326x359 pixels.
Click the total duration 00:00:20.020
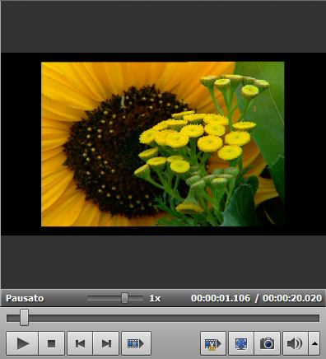click(x=292, y=298)
